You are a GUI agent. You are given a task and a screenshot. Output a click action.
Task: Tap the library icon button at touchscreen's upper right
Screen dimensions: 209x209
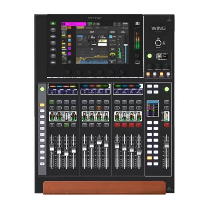pyautogui.click(x=137, y=24)
